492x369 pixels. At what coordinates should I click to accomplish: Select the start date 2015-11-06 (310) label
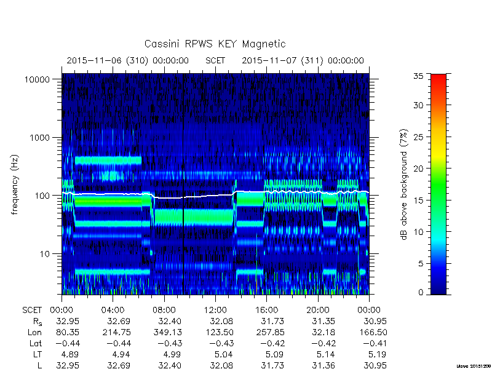(128, 60)
